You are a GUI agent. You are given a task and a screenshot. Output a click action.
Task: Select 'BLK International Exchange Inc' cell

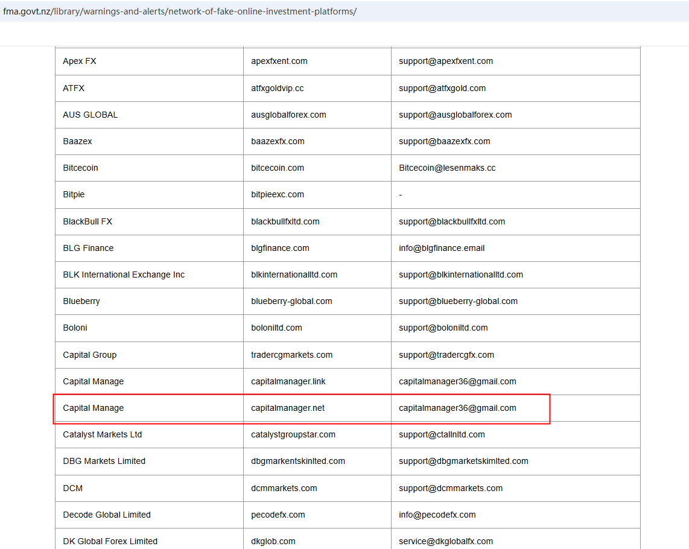pyautogui.click(x=150, y=274)
